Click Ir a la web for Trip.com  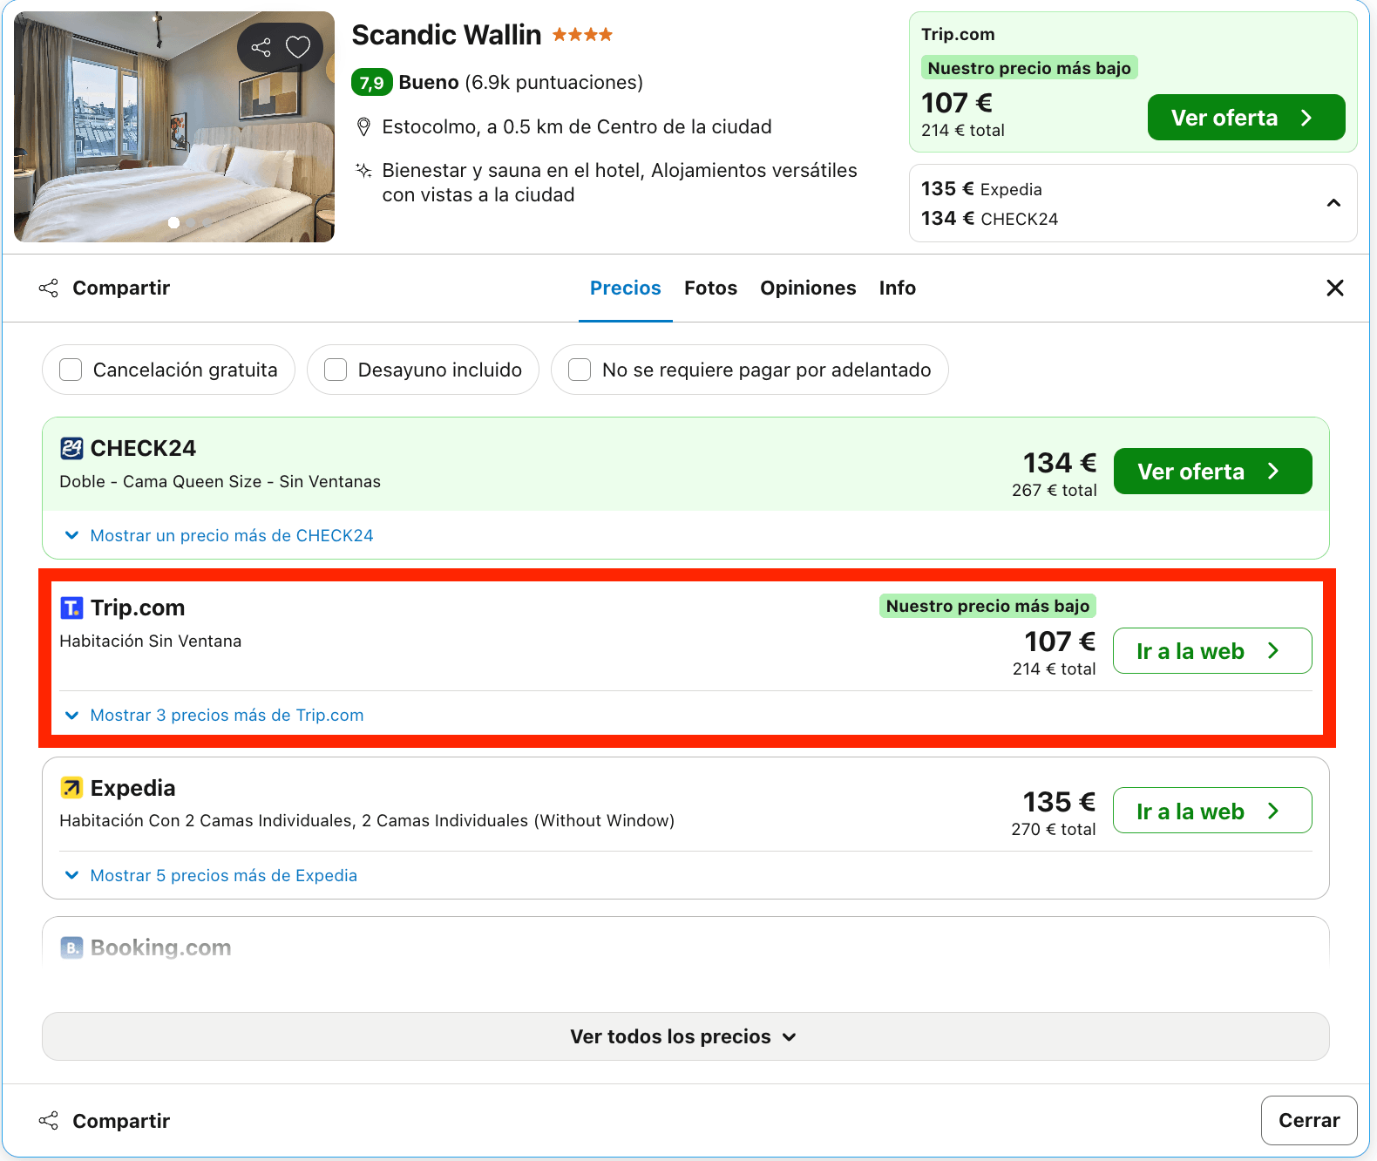(x=1212, y=651)
